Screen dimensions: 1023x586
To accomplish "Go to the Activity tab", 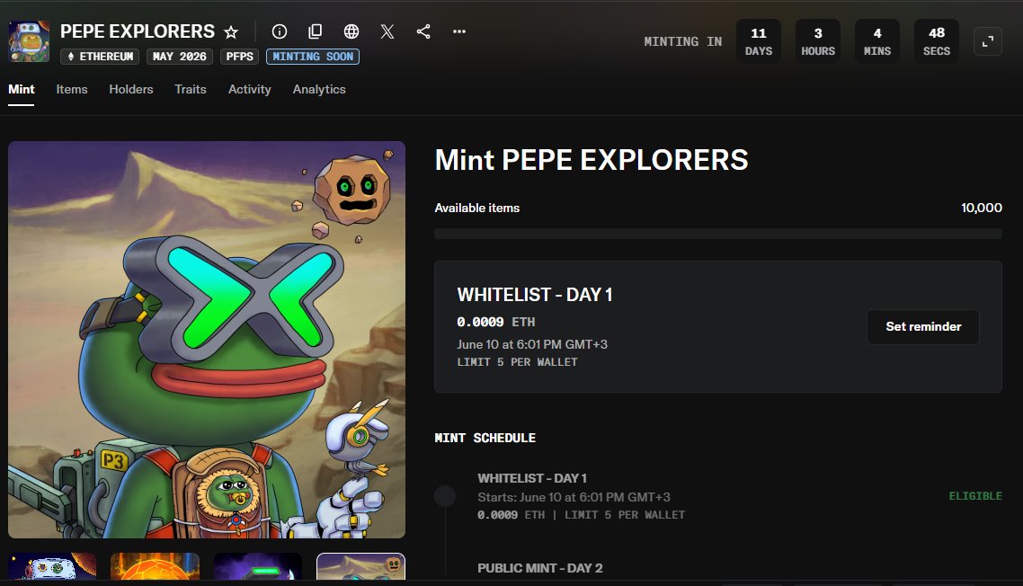I will [249, 89].
